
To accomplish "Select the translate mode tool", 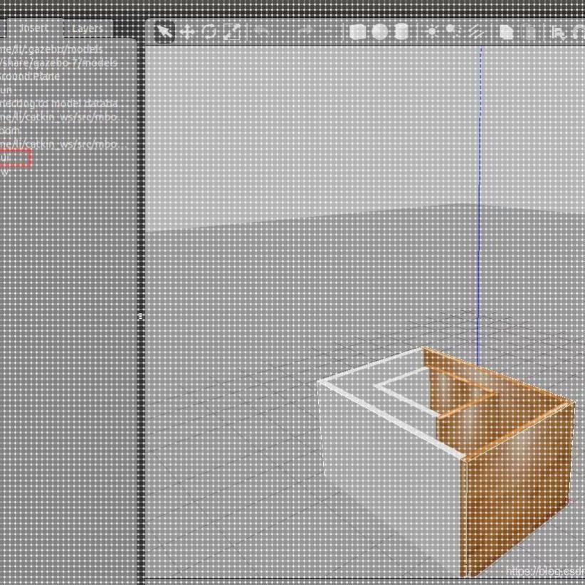I will pos(188,31).
